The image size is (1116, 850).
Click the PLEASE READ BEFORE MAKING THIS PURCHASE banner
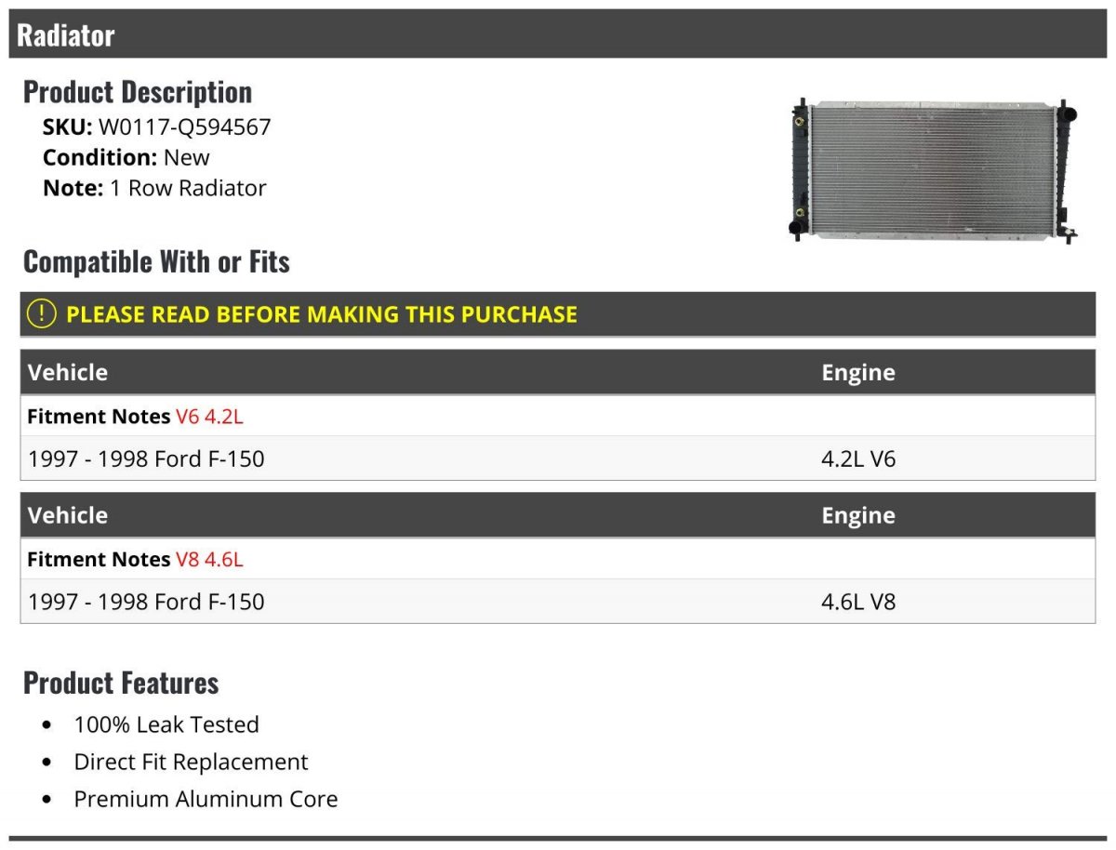pos(321,314)
